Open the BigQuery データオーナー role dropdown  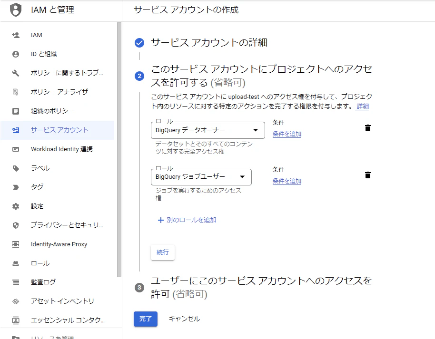[x=208, y=130]
